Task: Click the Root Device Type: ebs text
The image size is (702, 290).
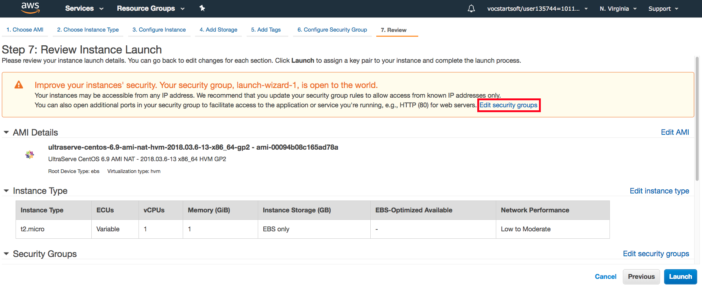Action: click(74, 171)
